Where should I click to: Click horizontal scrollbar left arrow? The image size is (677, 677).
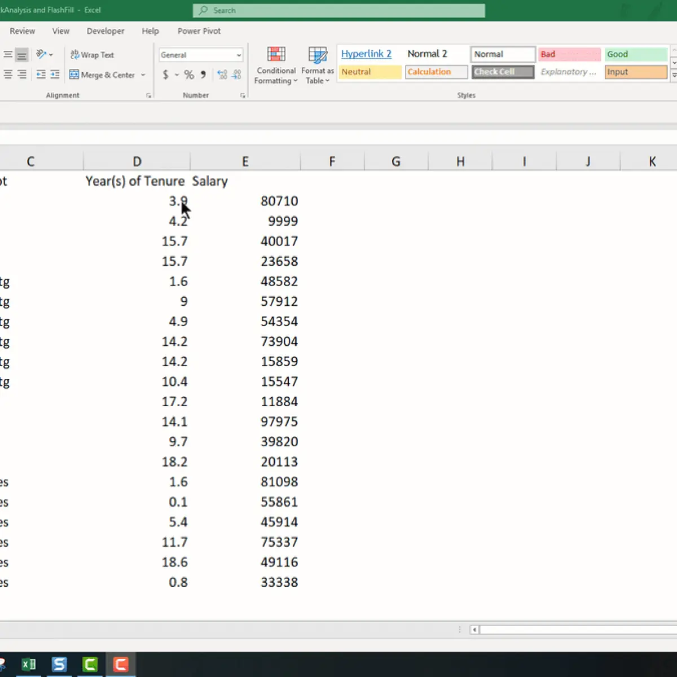pyautogui.click(x=474, y=630)
